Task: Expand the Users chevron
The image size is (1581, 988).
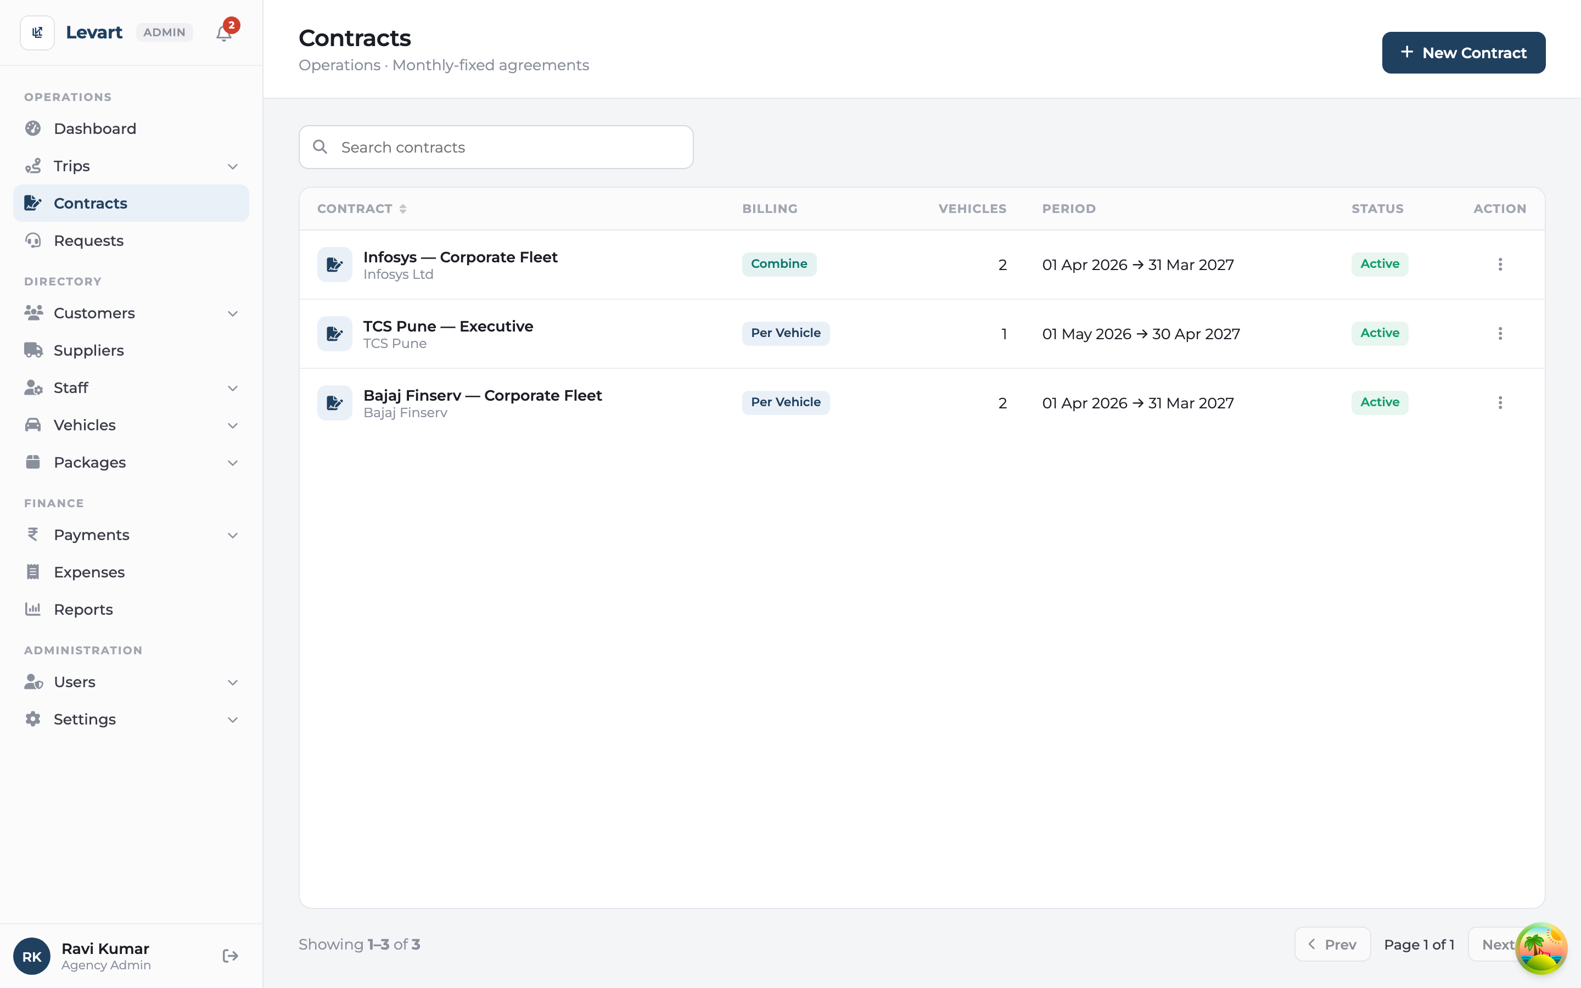Action: (233, 682)
